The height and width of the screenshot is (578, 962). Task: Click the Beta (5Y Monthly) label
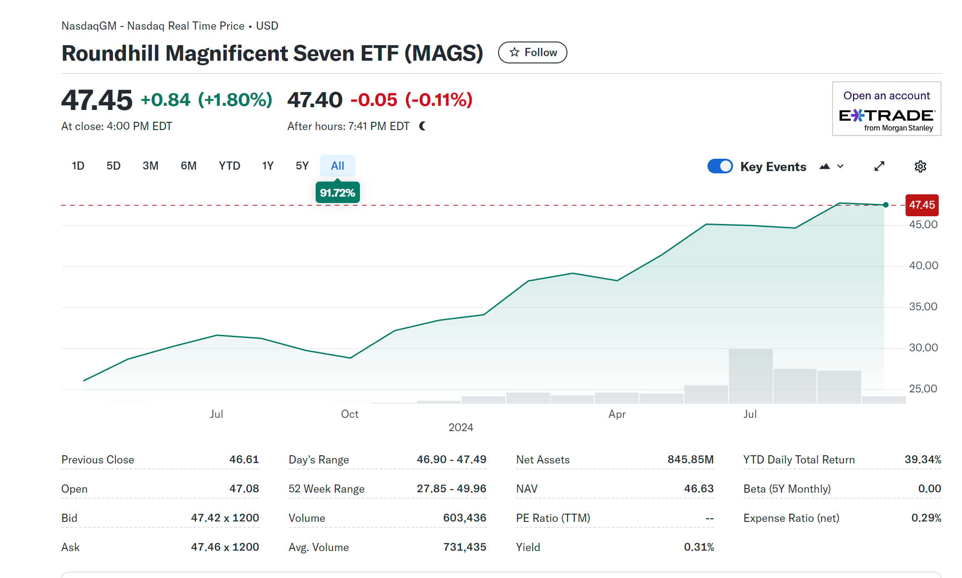pos(787,489)
